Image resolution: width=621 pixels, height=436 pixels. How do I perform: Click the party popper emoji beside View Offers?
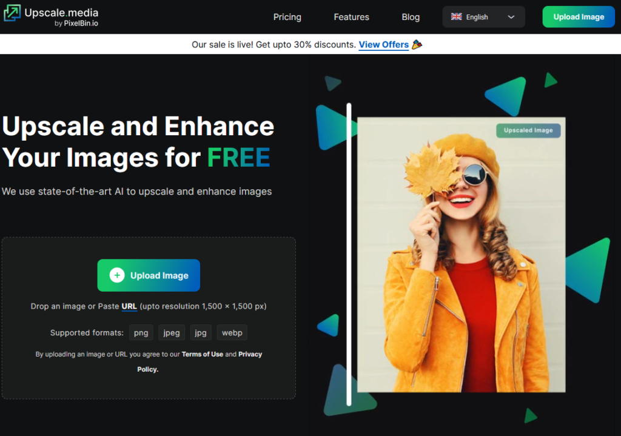tap(417, 45)
